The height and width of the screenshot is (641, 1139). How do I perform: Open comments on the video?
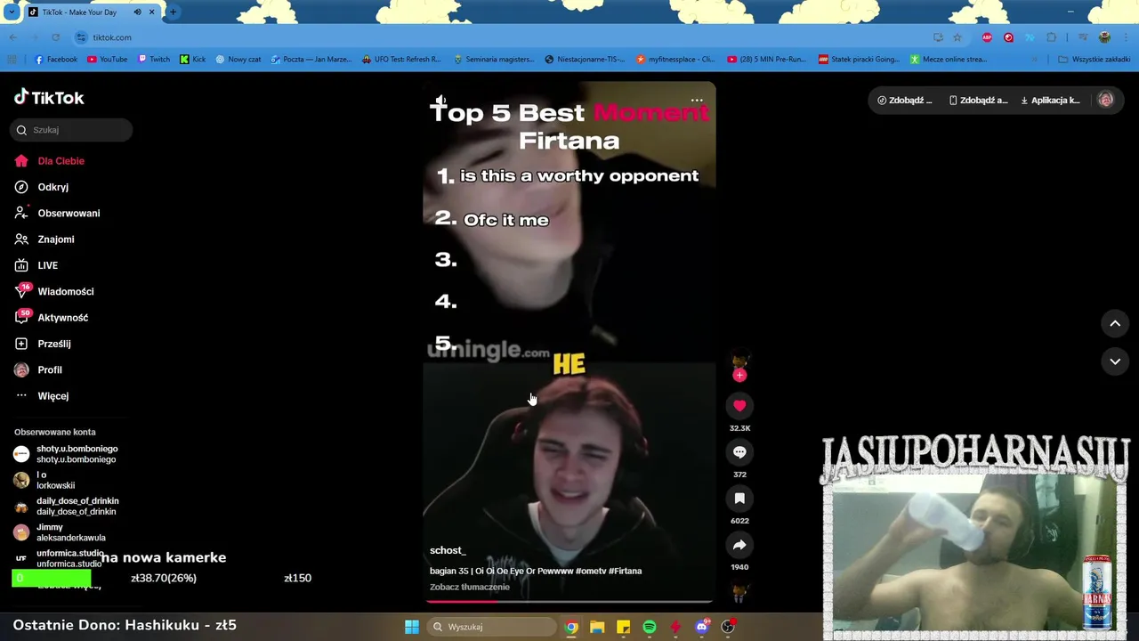[x=739, y=452]
